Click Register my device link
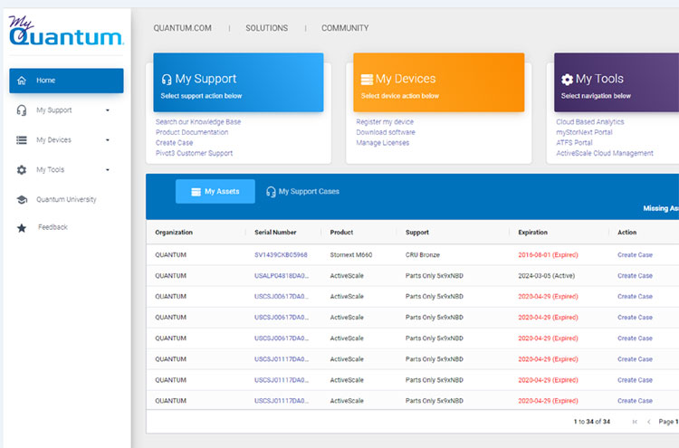679x448 pixels. (x=385, y=122)
